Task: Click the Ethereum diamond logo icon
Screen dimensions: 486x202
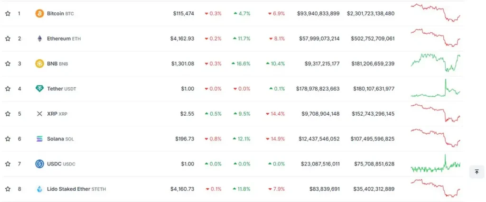Action: (x=39, y=38)
